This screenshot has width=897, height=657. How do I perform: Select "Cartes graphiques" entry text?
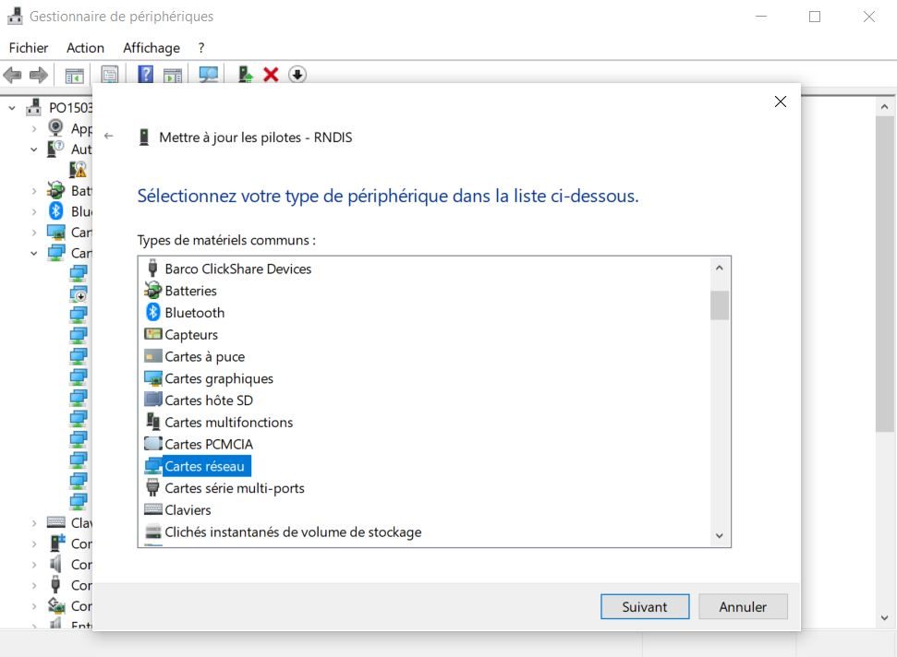(219, 378)
